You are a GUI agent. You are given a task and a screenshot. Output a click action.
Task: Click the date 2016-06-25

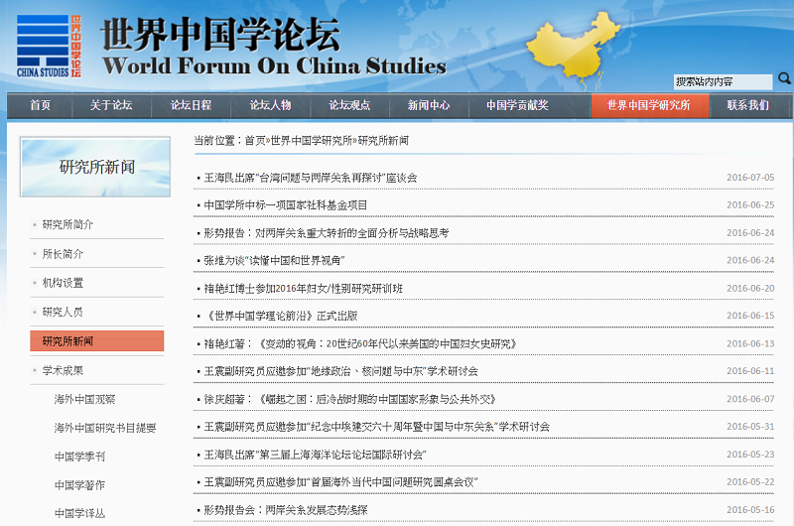[x=750, y=204]
